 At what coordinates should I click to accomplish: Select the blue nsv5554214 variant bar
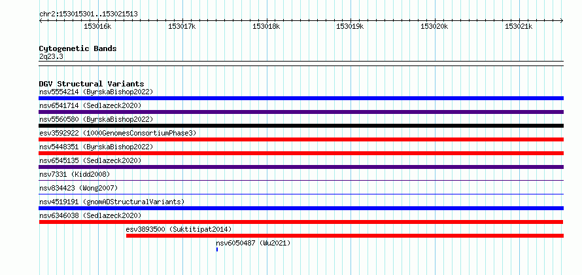pyautogui.click(x=301, y=98)
